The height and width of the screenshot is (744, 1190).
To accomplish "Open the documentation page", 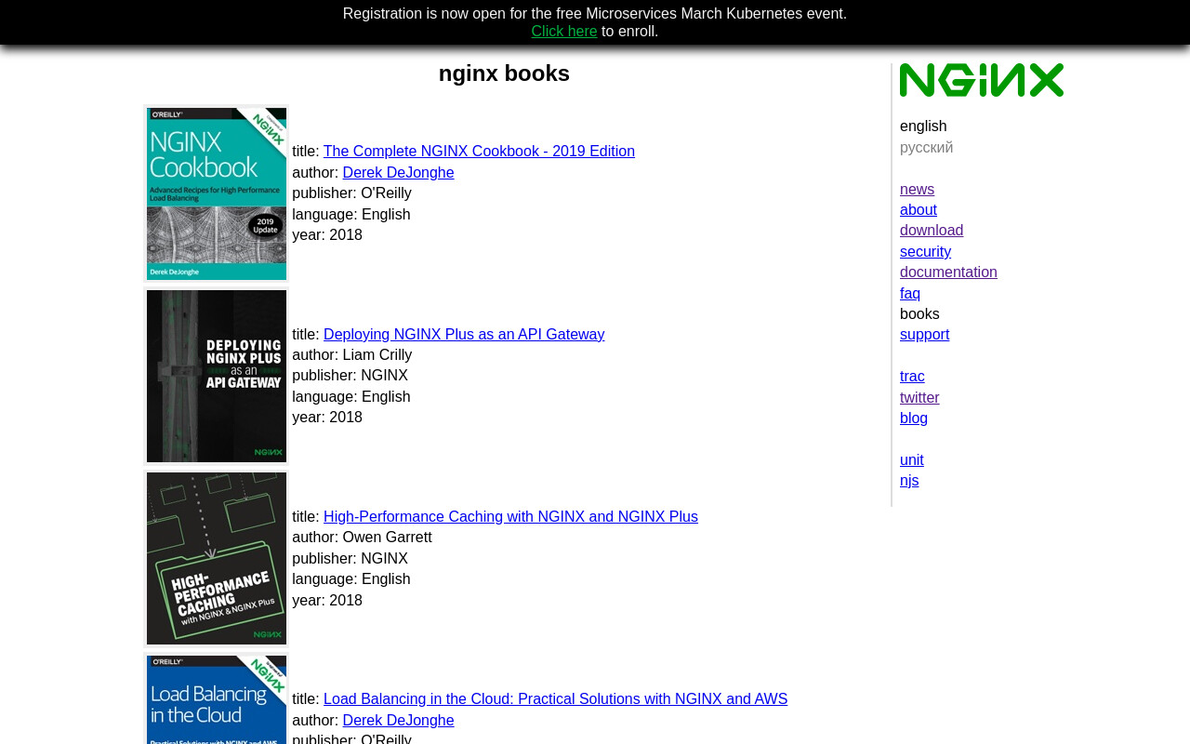I will [x=948, y=272].
